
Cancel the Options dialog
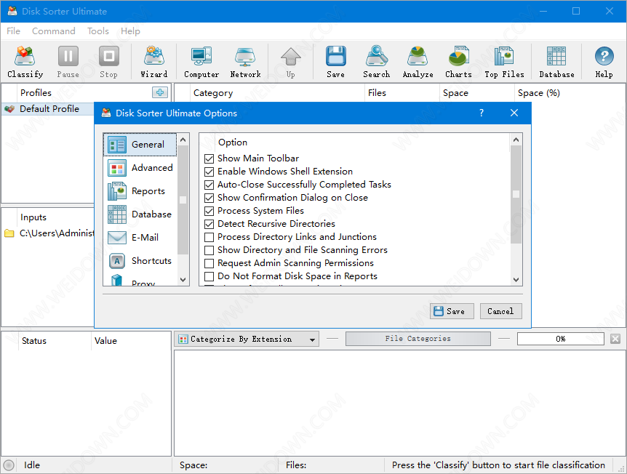pyautogui.click(x=500, y=311)
